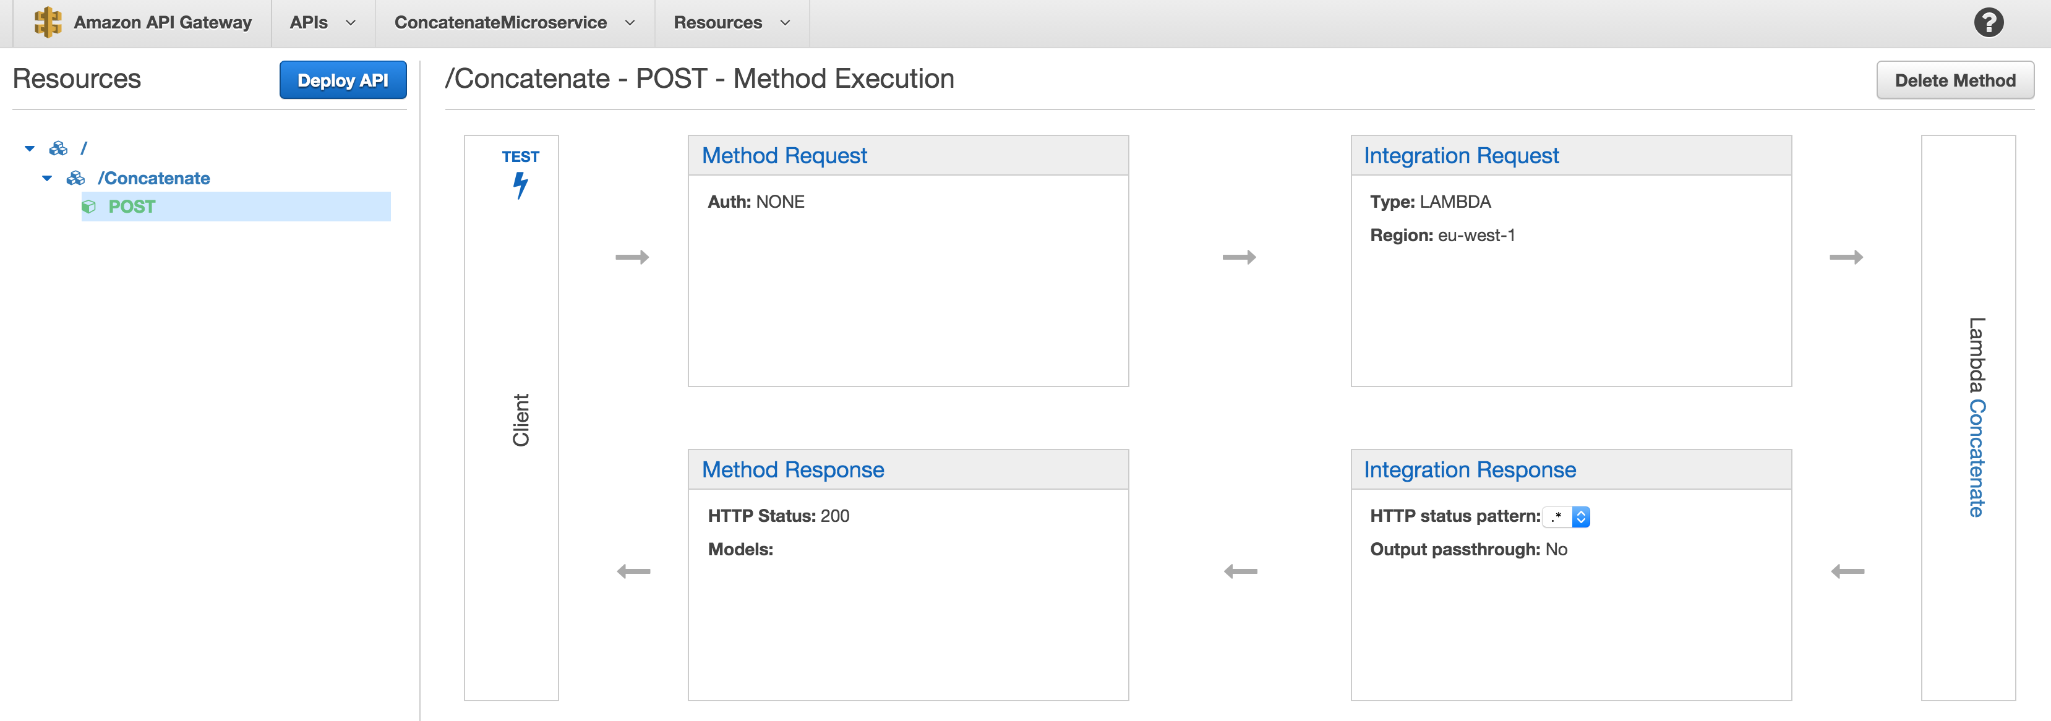Click the Client vertical label

[521, 420]
